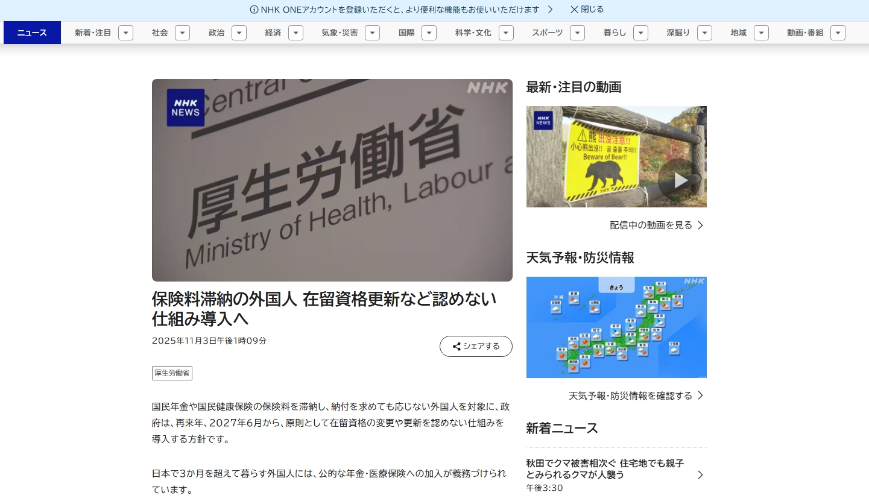Expand the 暮らし dropdown arrow
The image size is (869, 501).
(x=640, y=33)
